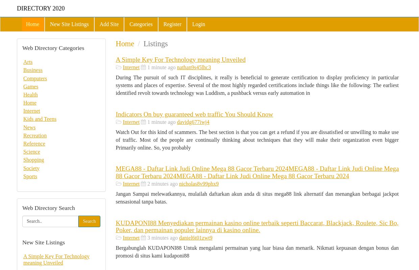Click the calendar icon beside '2 minutes ago'
Image resolution: width=419 pixels, height=270 pixels.
[143, 184]
